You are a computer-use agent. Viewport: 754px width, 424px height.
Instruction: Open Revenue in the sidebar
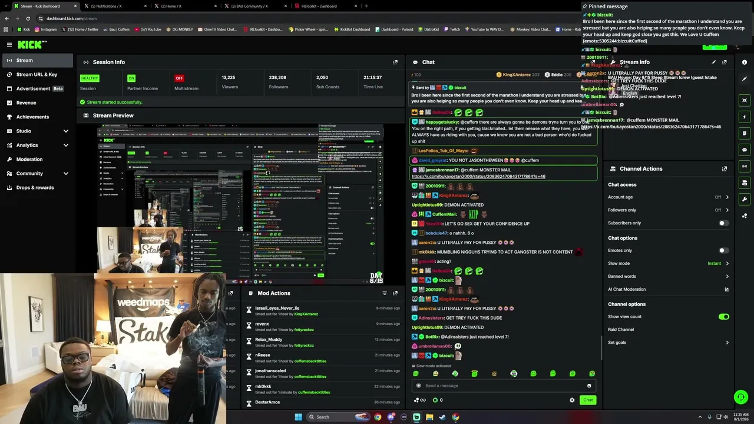tap(38, 102)
